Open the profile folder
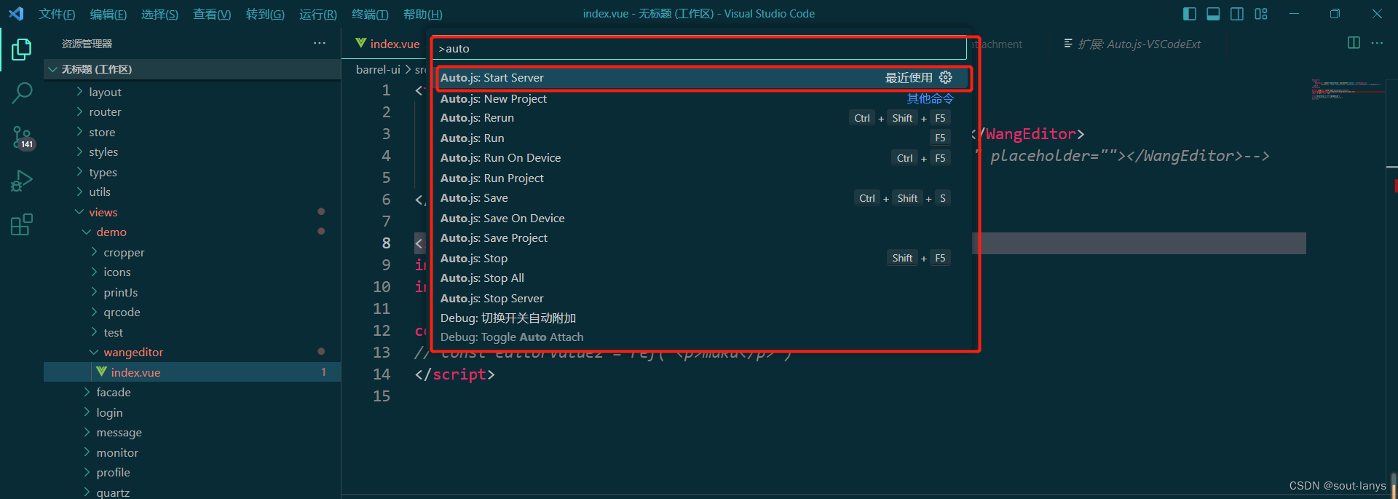Screen dimensions: 1398x499 tap(192, 472)
